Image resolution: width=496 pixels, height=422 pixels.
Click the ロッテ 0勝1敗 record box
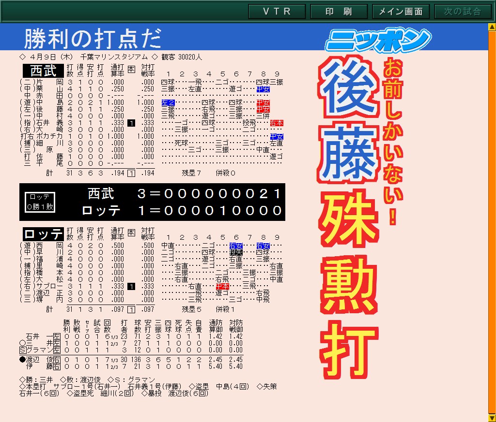coord(40,202)
